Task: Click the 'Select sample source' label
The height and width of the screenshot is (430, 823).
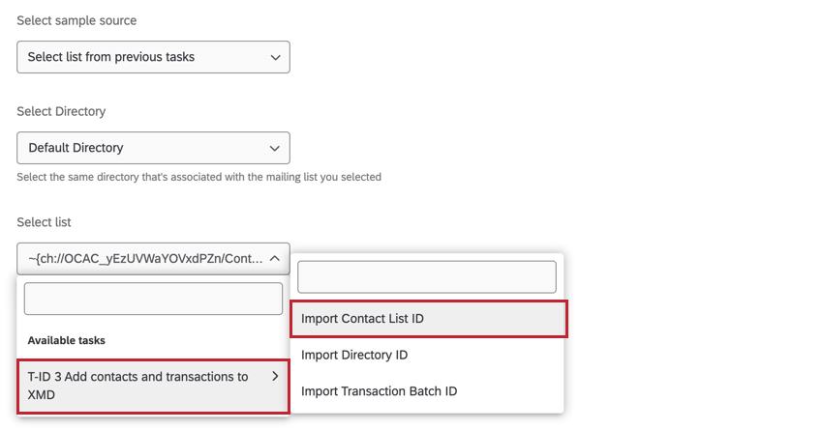Action: click(x=76, y=20)
